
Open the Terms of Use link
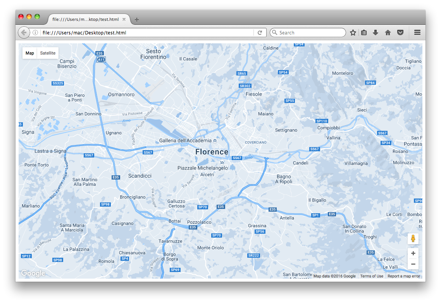click(372, 276)
